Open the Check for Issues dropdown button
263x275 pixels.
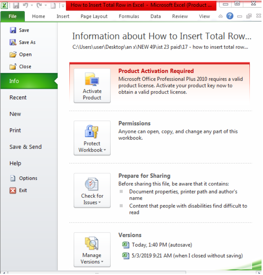pos(92,190)
